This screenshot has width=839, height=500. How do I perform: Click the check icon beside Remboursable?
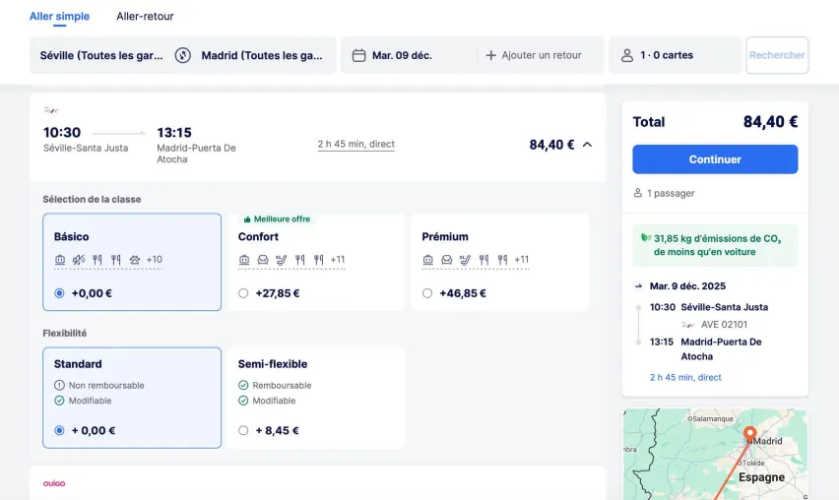pos(243,385)
